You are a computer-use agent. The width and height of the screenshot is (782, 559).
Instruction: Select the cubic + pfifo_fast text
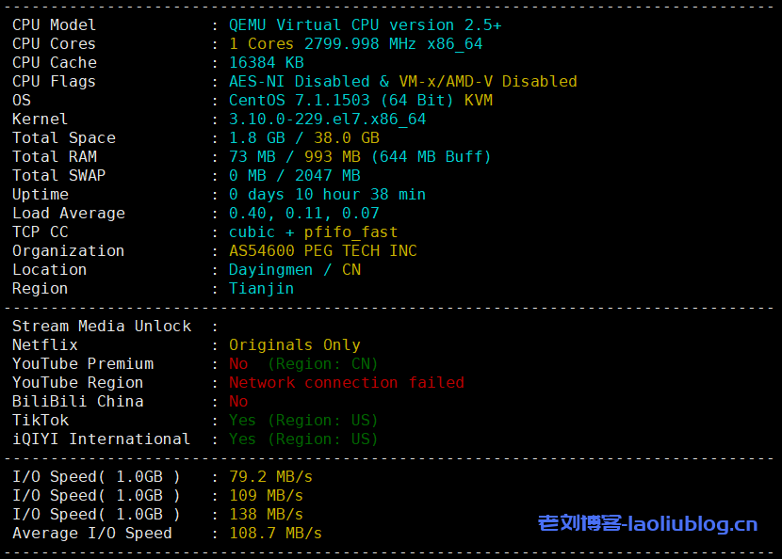pos(313,232)
